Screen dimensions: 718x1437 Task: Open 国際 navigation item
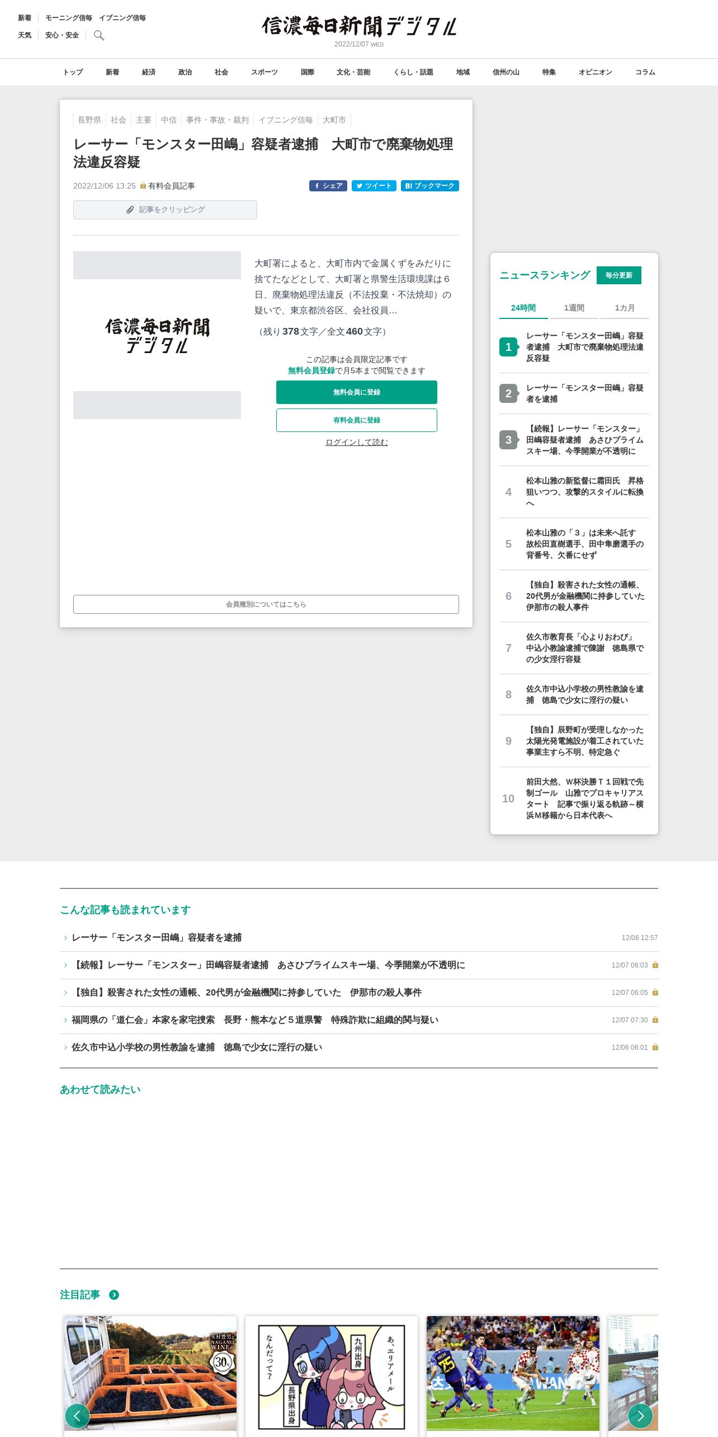[x=308, y=72]
